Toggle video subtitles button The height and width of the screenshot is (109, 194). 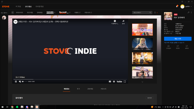click(110, 82)
